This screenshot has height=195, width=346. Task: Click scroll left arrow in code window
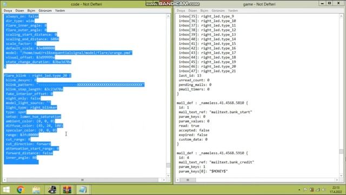[5, 180]
